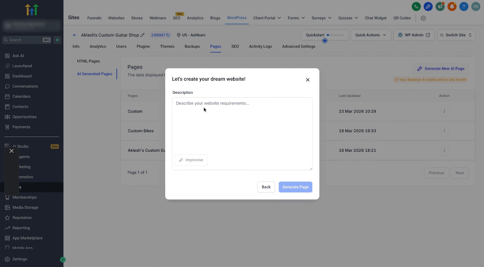Close the dark overlay with X in sidebar
Image resolution: width=484 pixels, height=267 pixels.
(x=11, y=151)
